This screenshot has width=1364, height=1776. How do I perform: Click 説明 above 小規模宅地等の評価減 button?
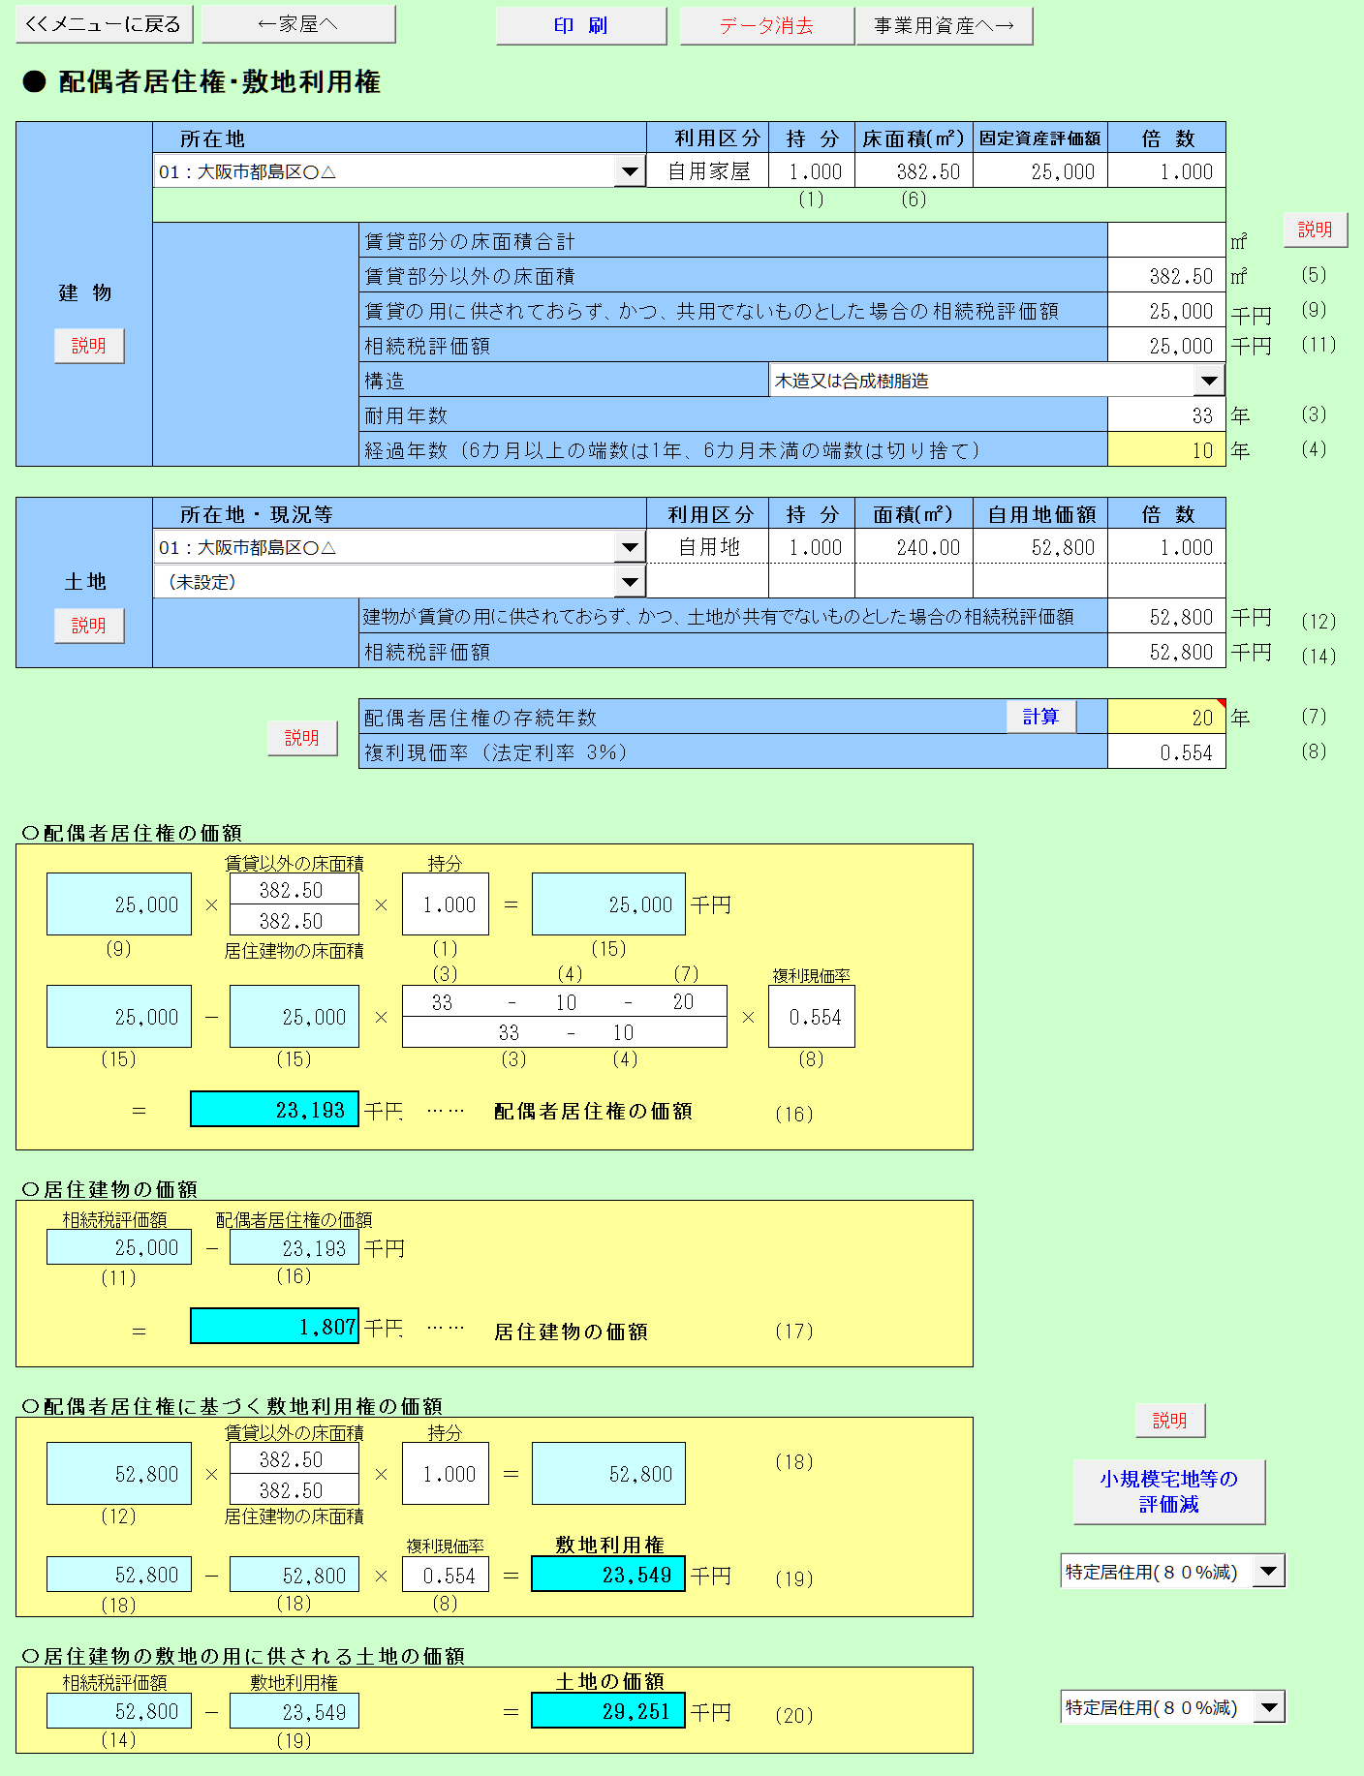(1169, 1421)
